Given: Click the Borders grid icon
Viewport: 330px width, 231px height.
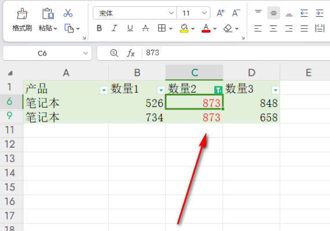Looking at the screenshot, I should [x=162, y=28].
